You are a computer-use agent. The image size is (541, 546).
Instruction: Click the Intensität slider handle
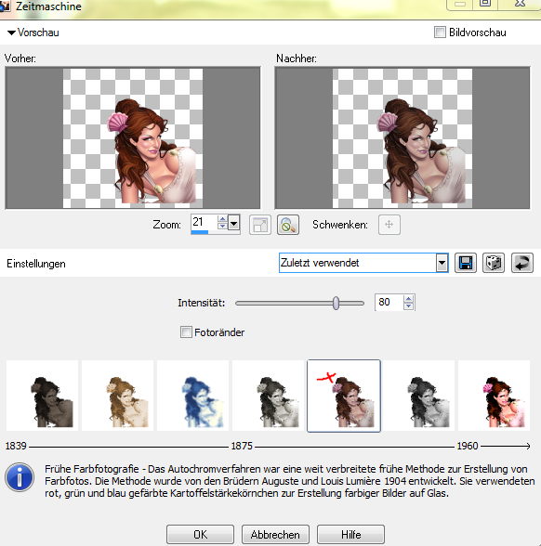click(336, 303)
